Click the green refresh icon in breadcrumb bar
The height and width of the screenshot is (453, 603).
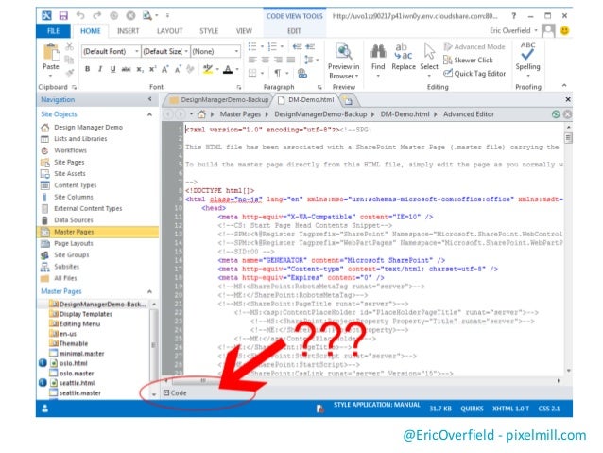pyautogui.click(x=556, y=114)
